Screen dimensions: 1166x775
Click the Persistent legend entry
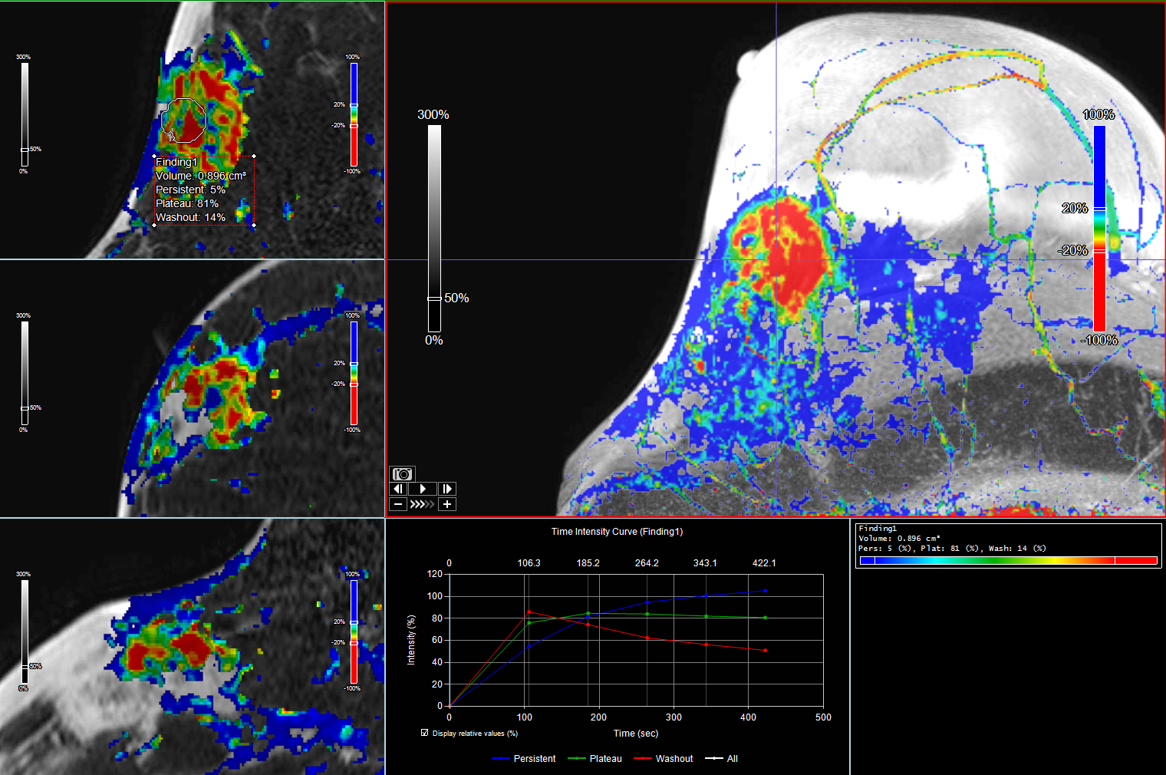click(524, 758)
